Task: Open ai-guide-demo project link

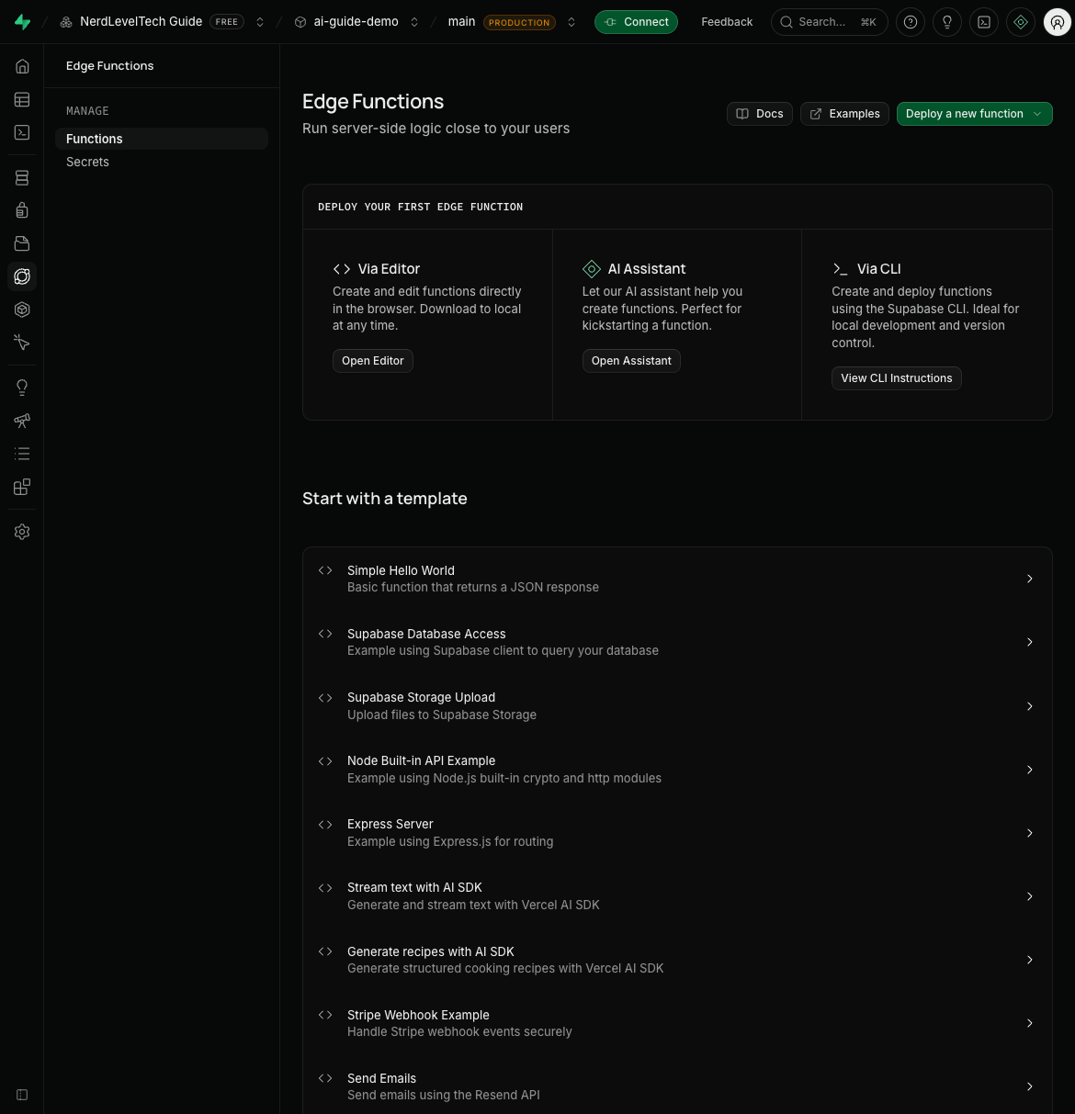Action: point(356,22)
